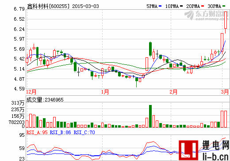Click the 235万 volume axis label
This screenshot has width=230, height=161.
(x=18, y=109)
